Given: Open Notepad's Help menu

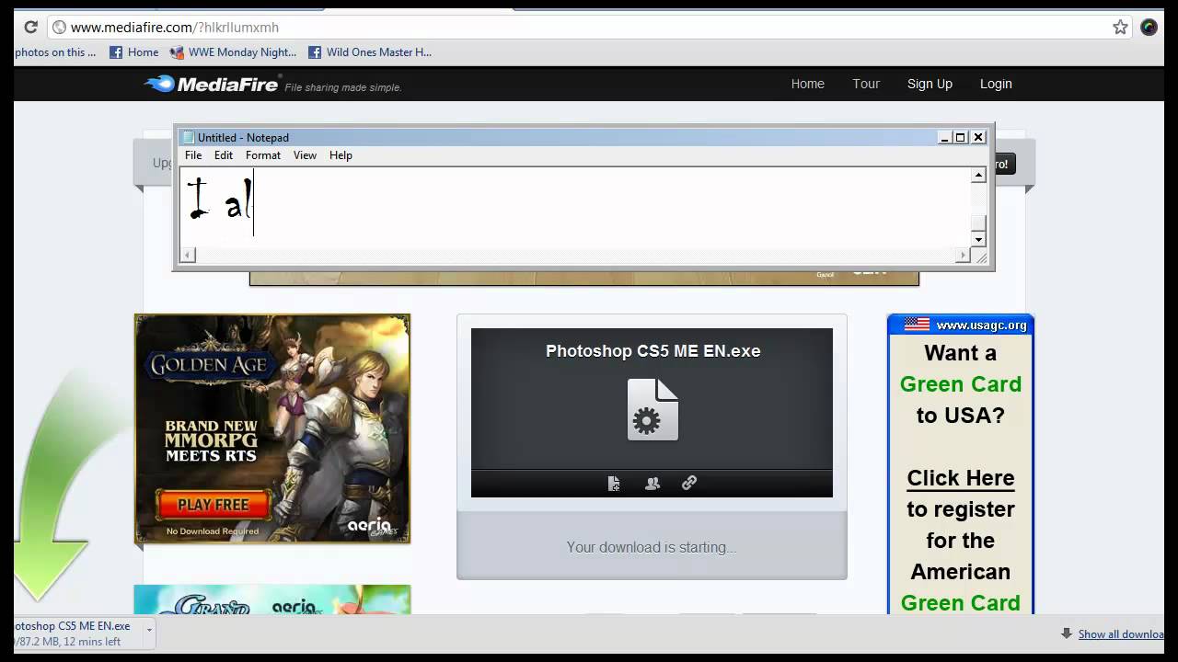Looking at the screenshot, I should click(x=341, y=155).
